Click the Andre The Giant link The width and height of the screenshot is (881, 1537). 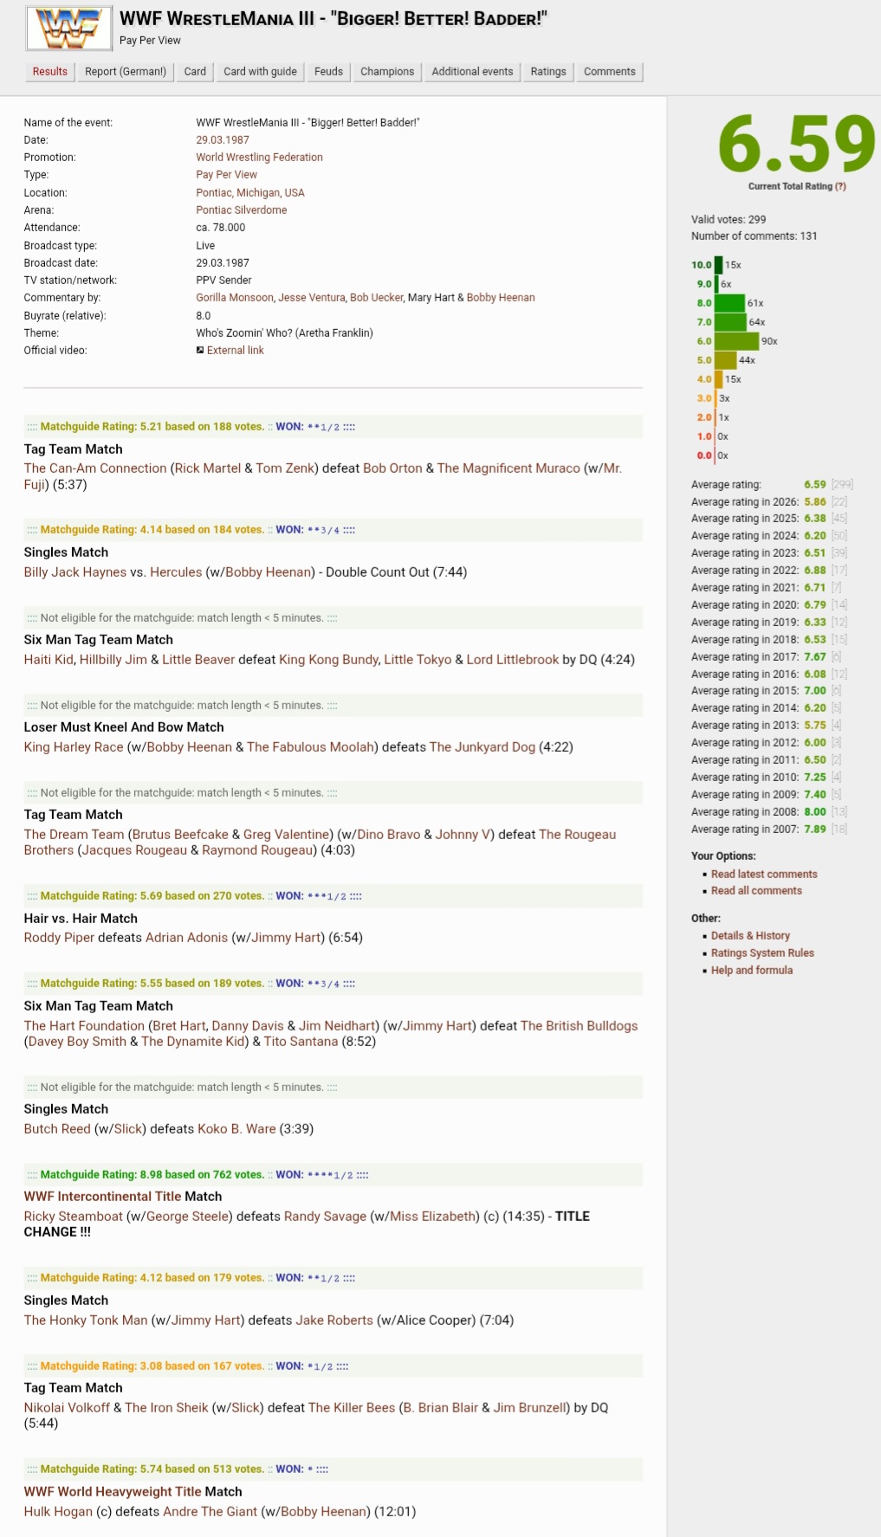pos(211,1512)
